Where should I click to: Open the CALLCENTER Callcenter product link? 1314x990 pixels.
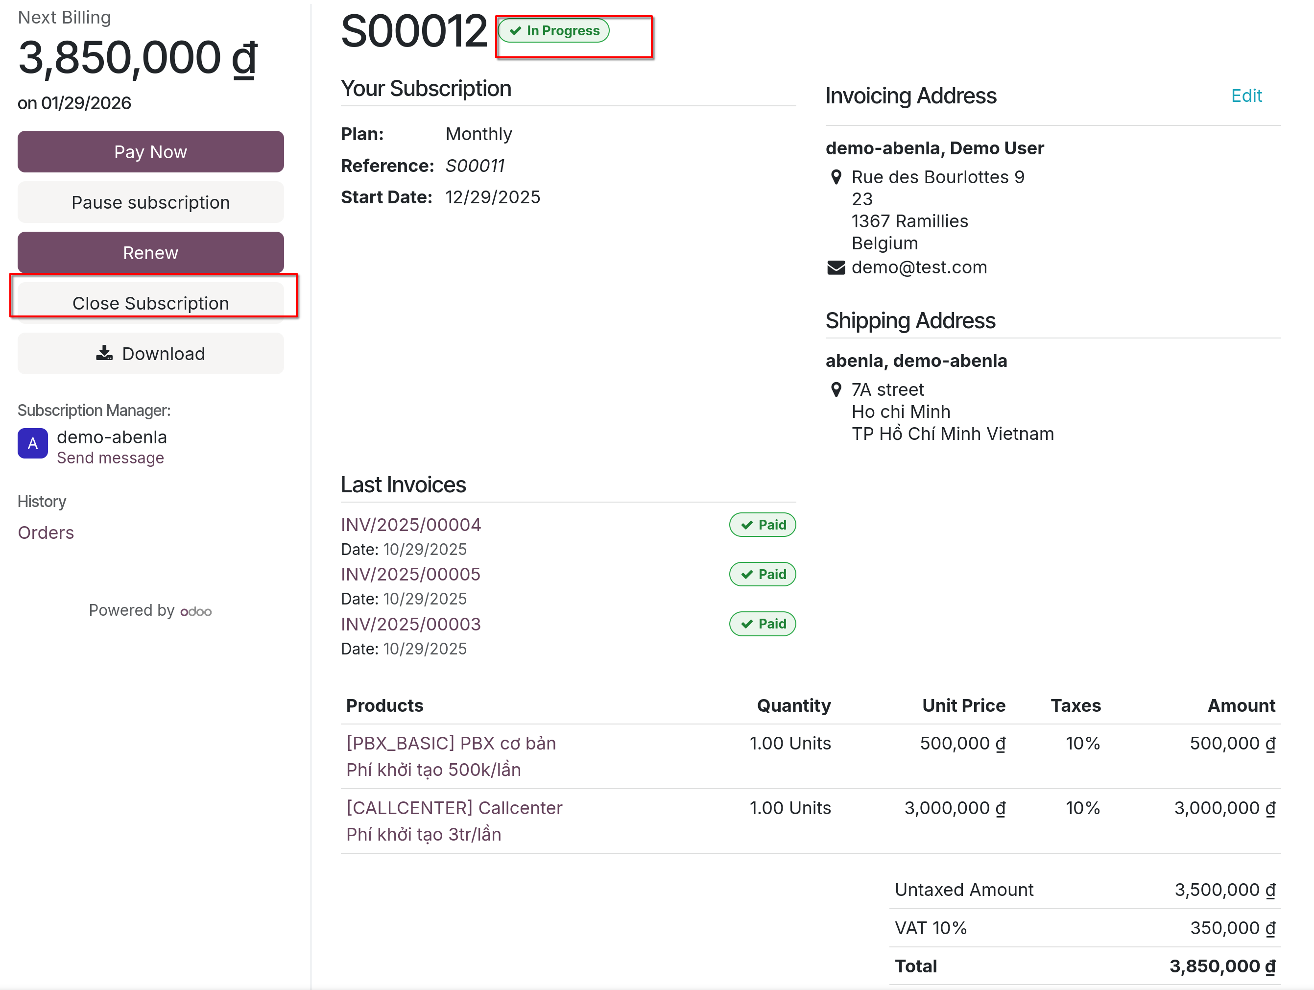(454, 821)
